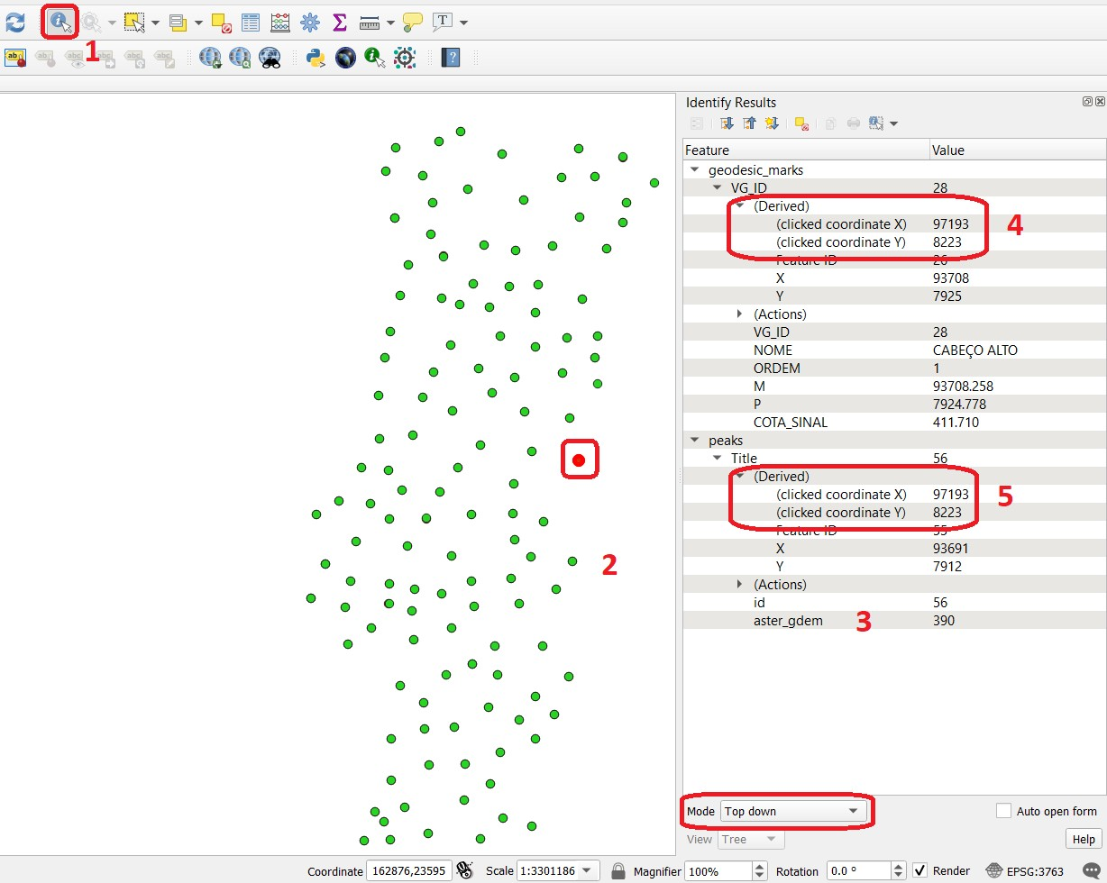Open the Measure tool dropdown arrow

[390, 22]
